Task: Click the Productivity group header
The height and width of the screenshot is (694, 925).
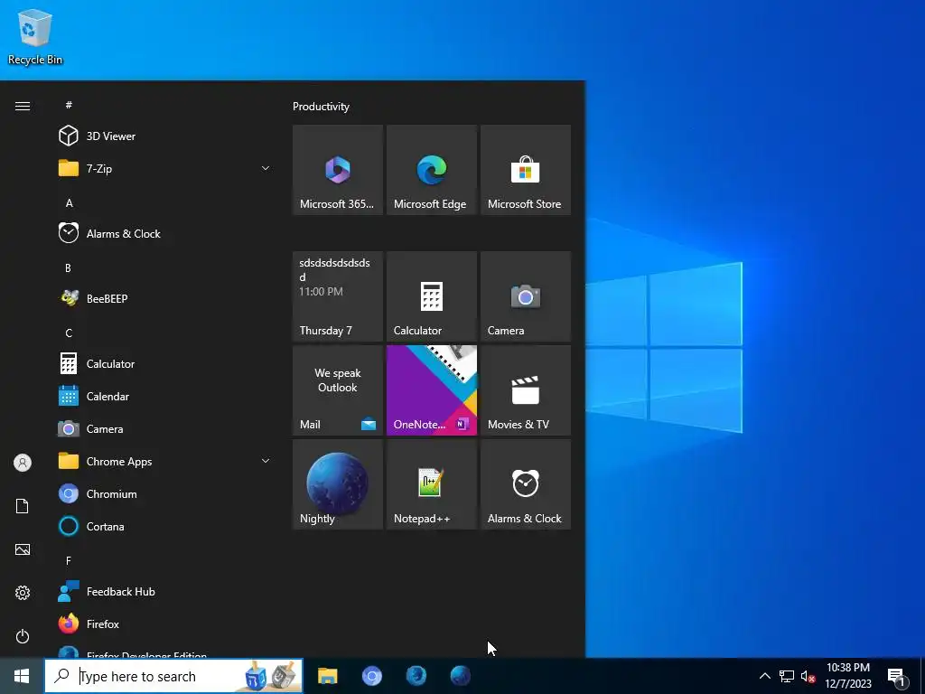Action: click(321, 107)
